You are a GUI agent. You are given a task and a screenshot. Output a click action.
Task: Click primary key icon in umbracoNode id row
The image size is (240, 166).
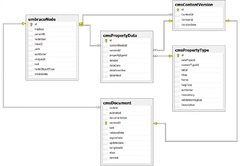[31, 24]
